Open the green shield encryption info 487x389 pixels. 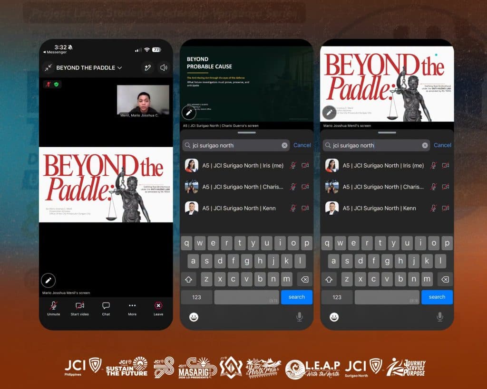[x=56, y=84]
